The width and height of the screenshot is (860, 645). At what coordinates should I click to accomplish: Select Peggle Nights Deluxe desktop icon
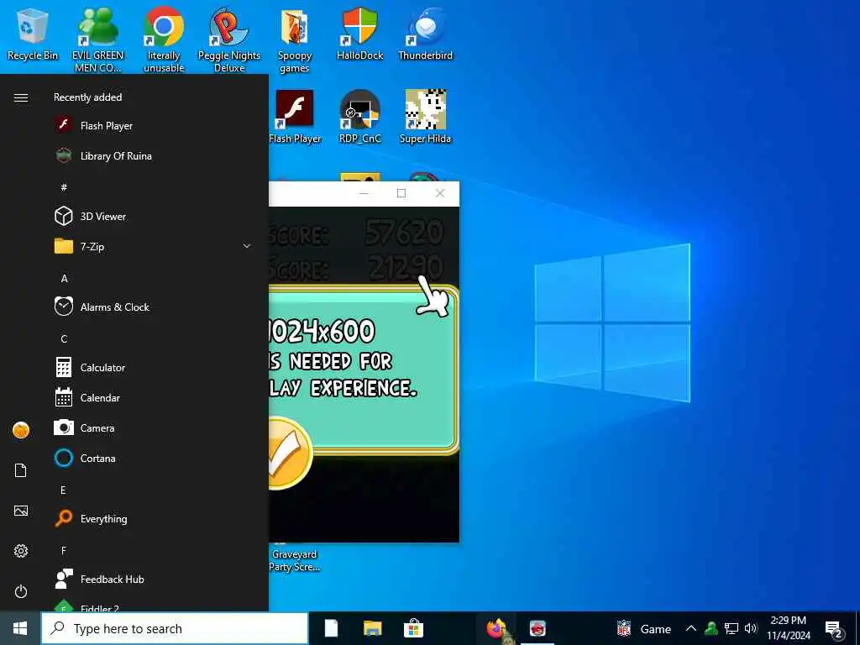(228, 39)
